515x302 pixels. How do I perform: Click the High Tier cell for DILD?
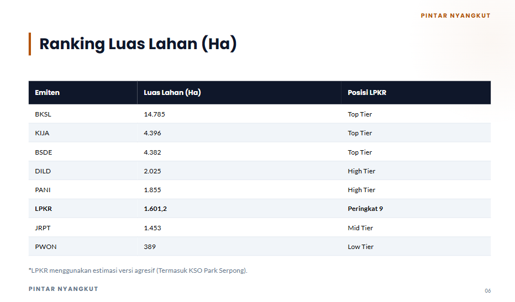click(361, 171)
